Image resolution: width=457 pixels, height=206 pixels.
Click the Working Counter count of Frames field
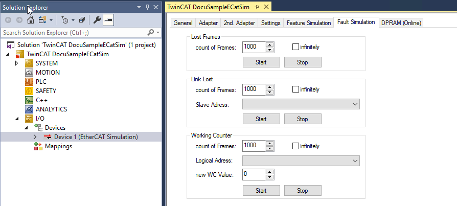[x=254, y=146]
